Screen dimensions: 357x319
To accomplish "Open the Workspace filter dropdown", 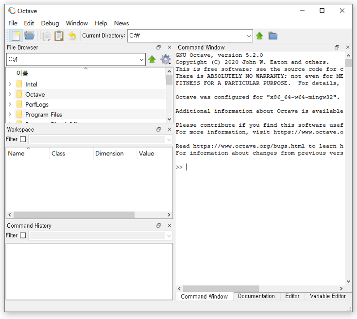I will click(169, 139).
